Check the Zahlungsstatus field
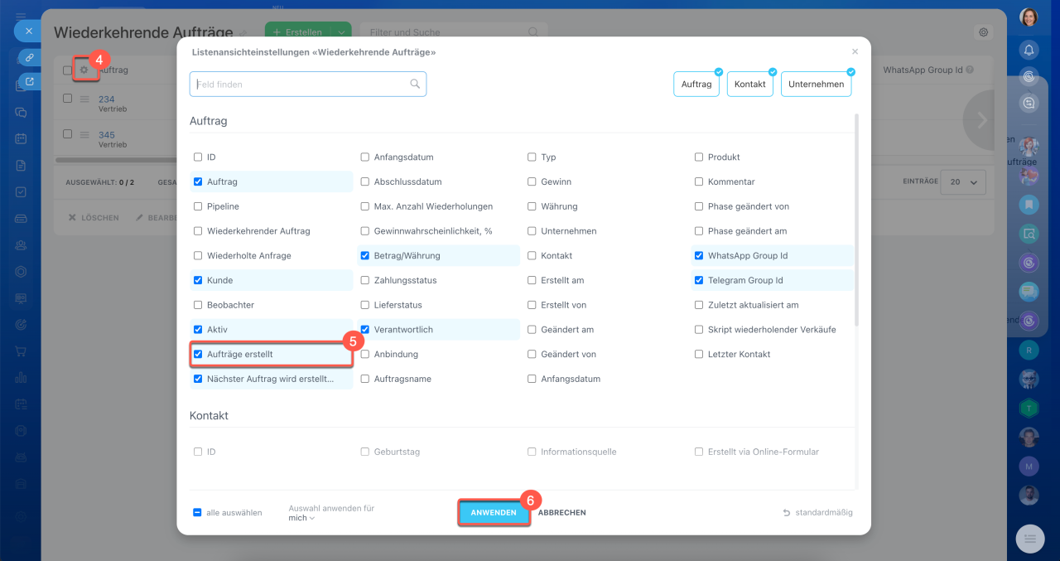This screenshot has width=1060, height=561. 365,280
